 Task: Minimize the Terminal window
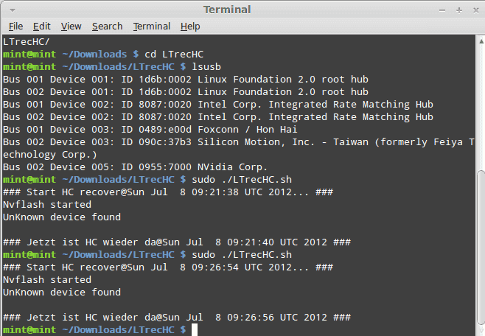click(x=442, y=10)
